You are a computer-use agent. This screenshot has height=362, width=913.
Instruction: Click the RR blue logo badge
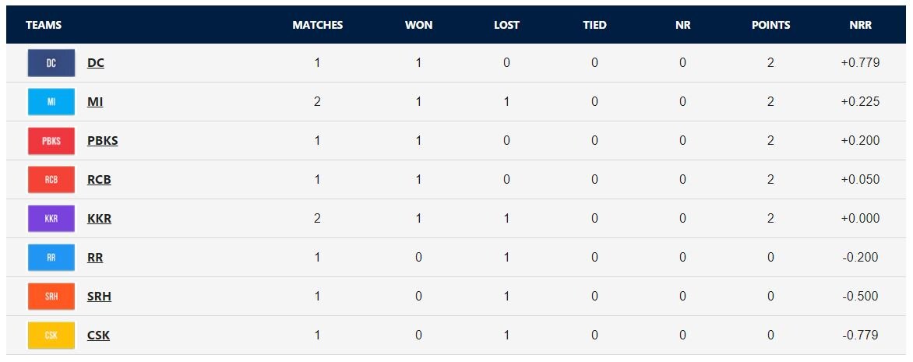click(51, 258)
